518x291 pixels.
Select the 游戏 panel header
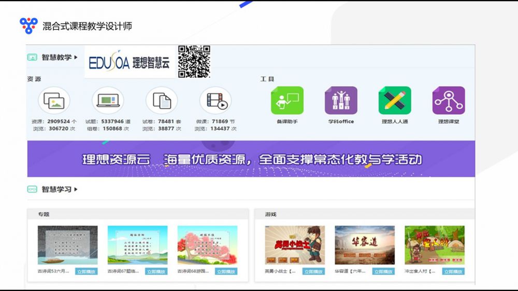pyautogui.click(x=271, y=214)
